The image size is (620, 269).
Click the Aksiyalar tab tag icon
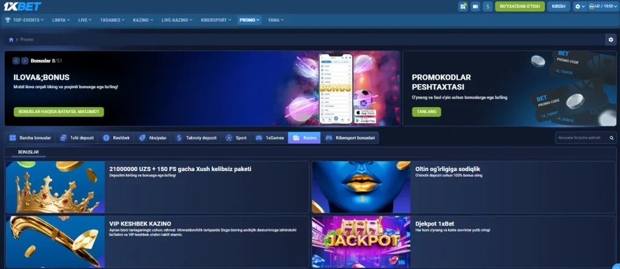tap(142, 138)
